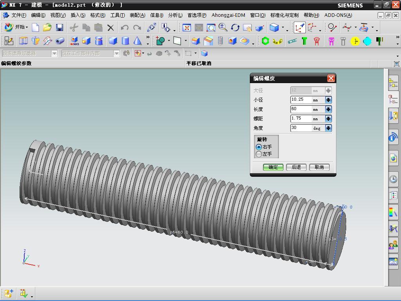
Task: Open the 插入(S) menu
Action: pyautogui.click(x=78, y=15)
